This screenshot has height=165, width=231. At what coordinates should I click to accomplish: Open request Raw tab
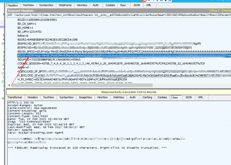(x=123, y=5)
